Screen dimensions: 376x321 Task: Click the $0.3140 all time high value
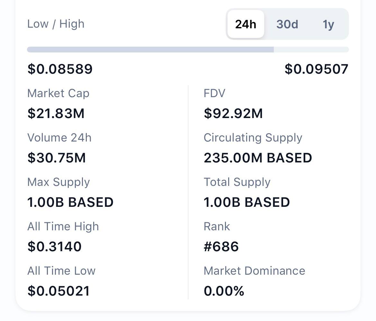tap(54, 247)
